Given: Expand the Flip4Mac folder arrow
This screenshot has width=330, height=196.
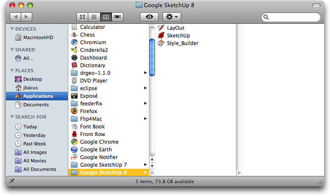Looking at the screenshot, I should coord(145,119).
